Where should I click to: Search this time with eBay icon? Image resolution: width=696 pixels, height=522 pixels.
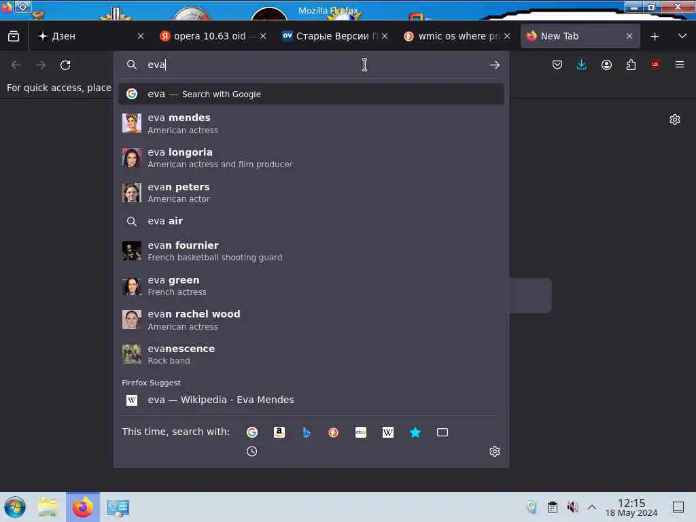point(361,432)
